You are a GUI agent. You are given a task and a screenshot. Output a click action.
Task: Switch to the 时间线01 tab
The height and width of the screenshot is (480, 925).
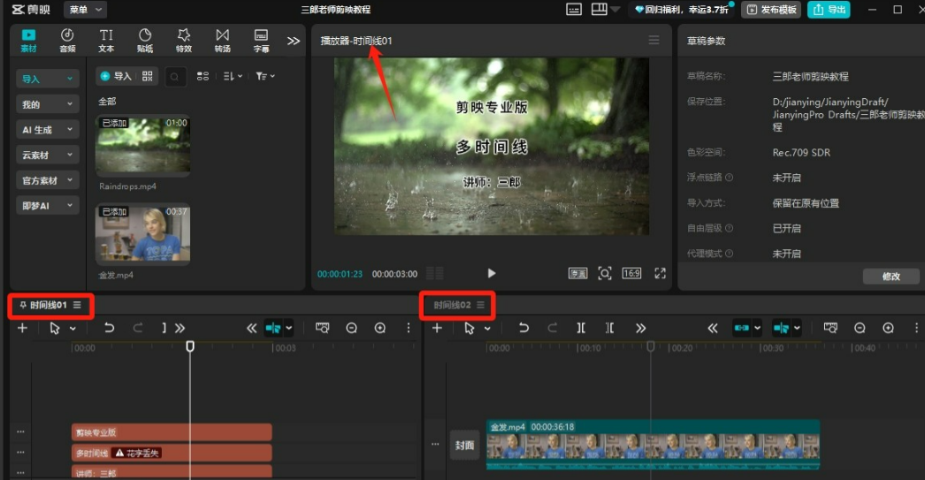pyautogui.click(x=47, y=305)
